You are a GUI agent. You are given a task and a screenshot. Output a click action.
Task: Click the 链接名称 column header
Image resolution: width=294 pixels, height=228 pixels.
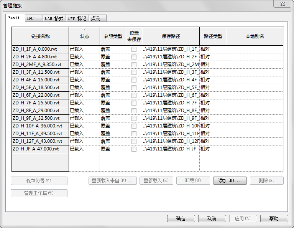(40, 36)
